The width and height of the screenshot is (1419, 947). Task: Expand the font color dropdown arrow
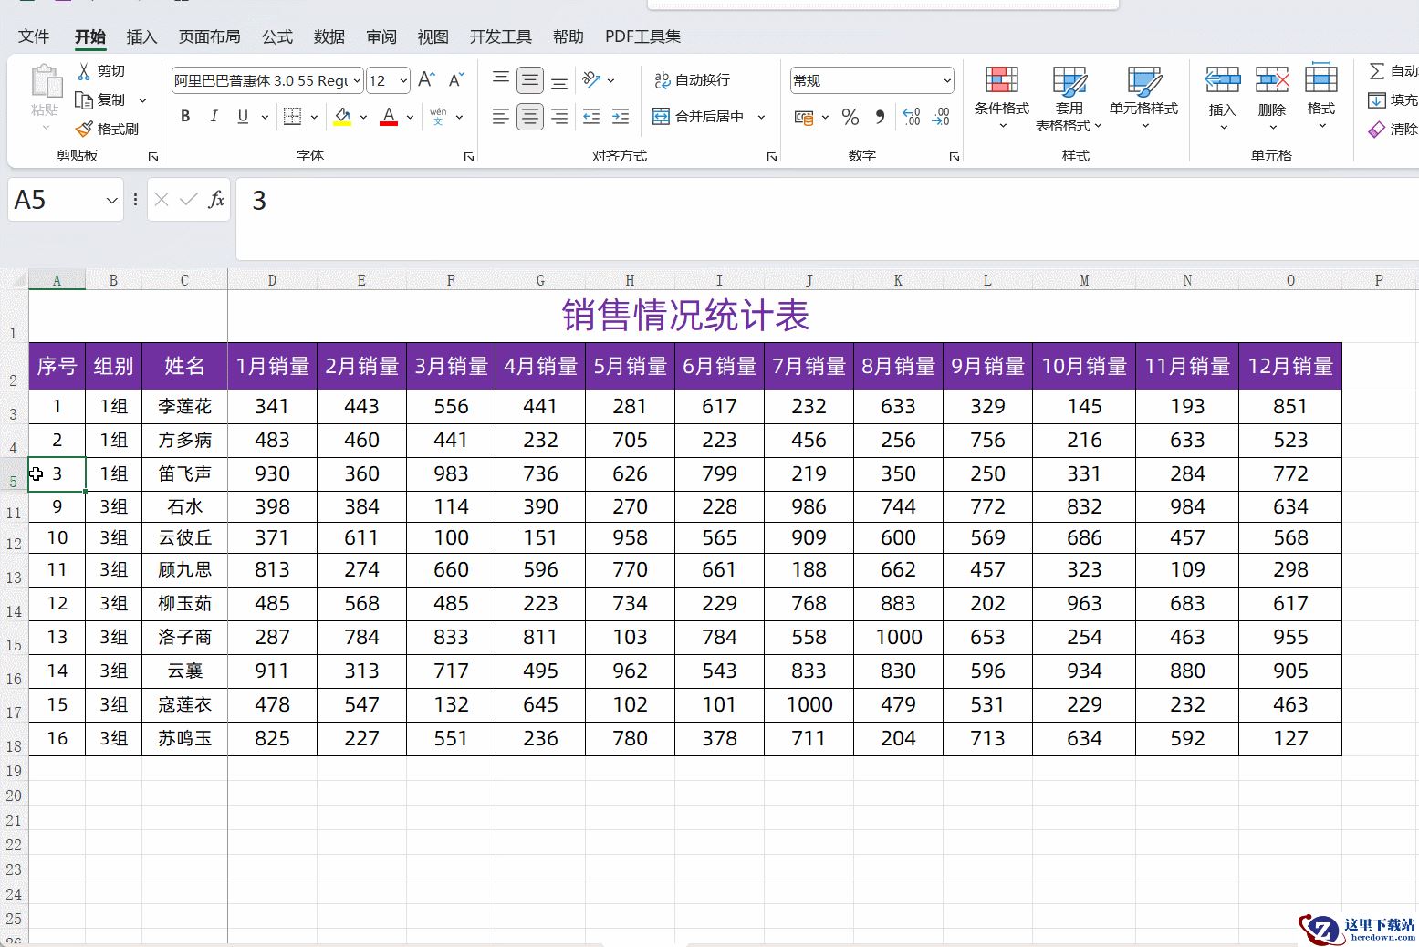click(x=410, y=117)
